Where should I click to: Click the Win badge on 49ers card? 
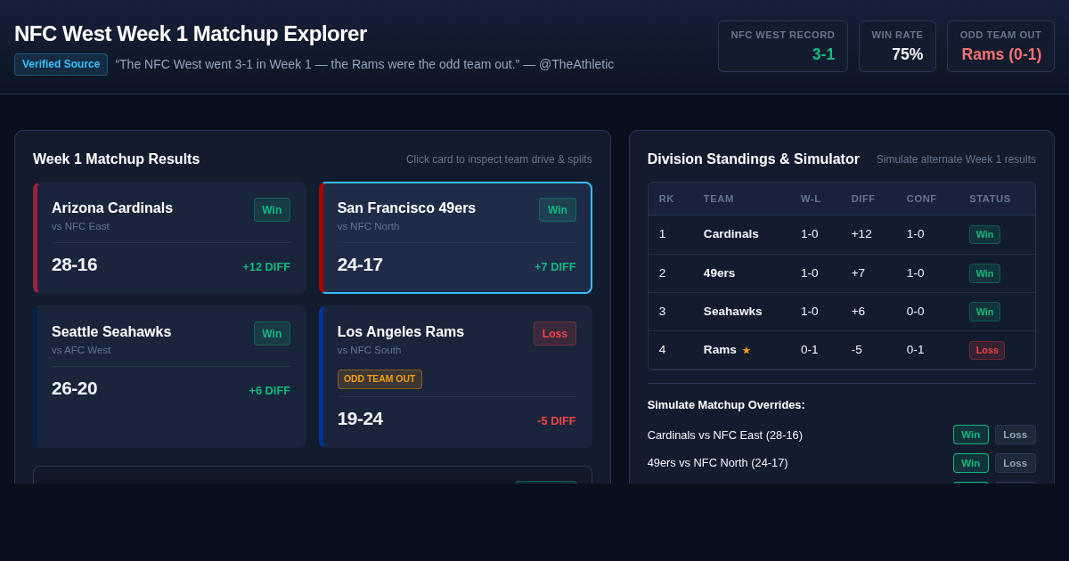tap(558, 209)
